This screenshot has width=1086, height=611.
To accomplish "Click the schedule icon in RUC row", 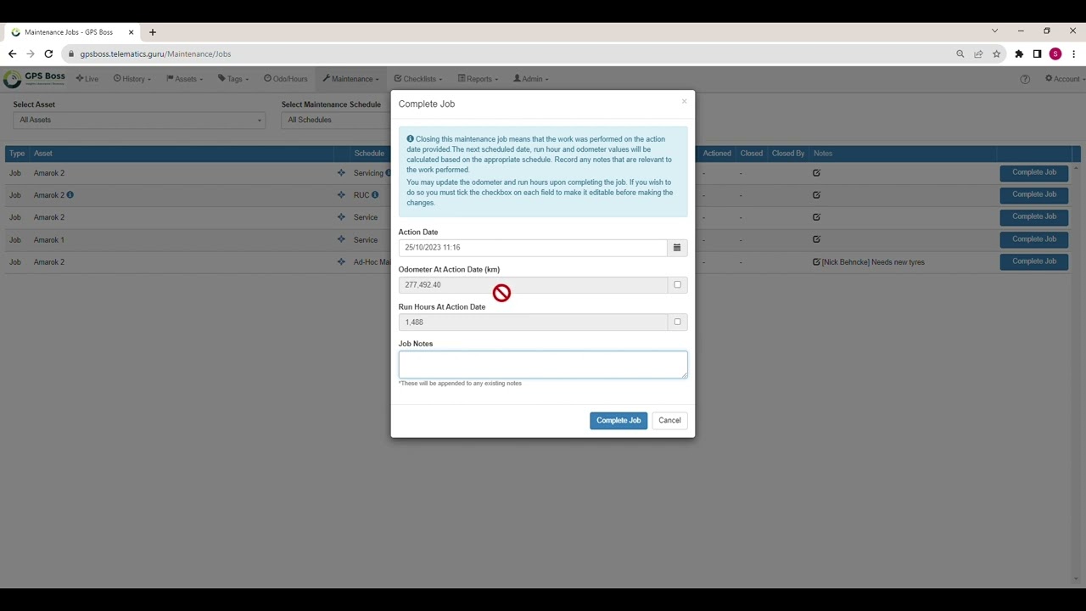I will (x=341, y=195).
